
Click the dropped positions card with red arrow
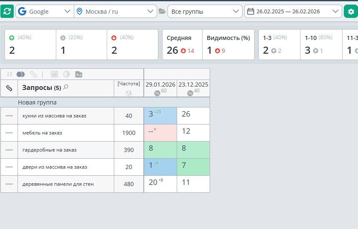click(x=133, y=45)
